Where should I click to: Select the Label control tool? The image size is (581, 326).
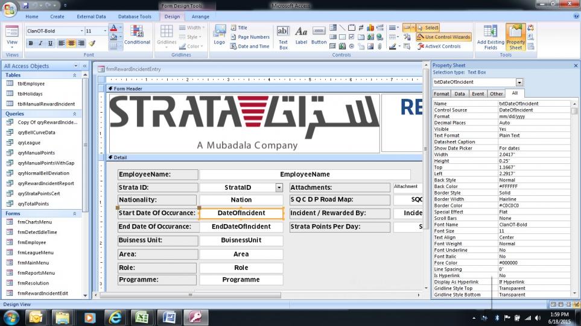coord(301,35)
